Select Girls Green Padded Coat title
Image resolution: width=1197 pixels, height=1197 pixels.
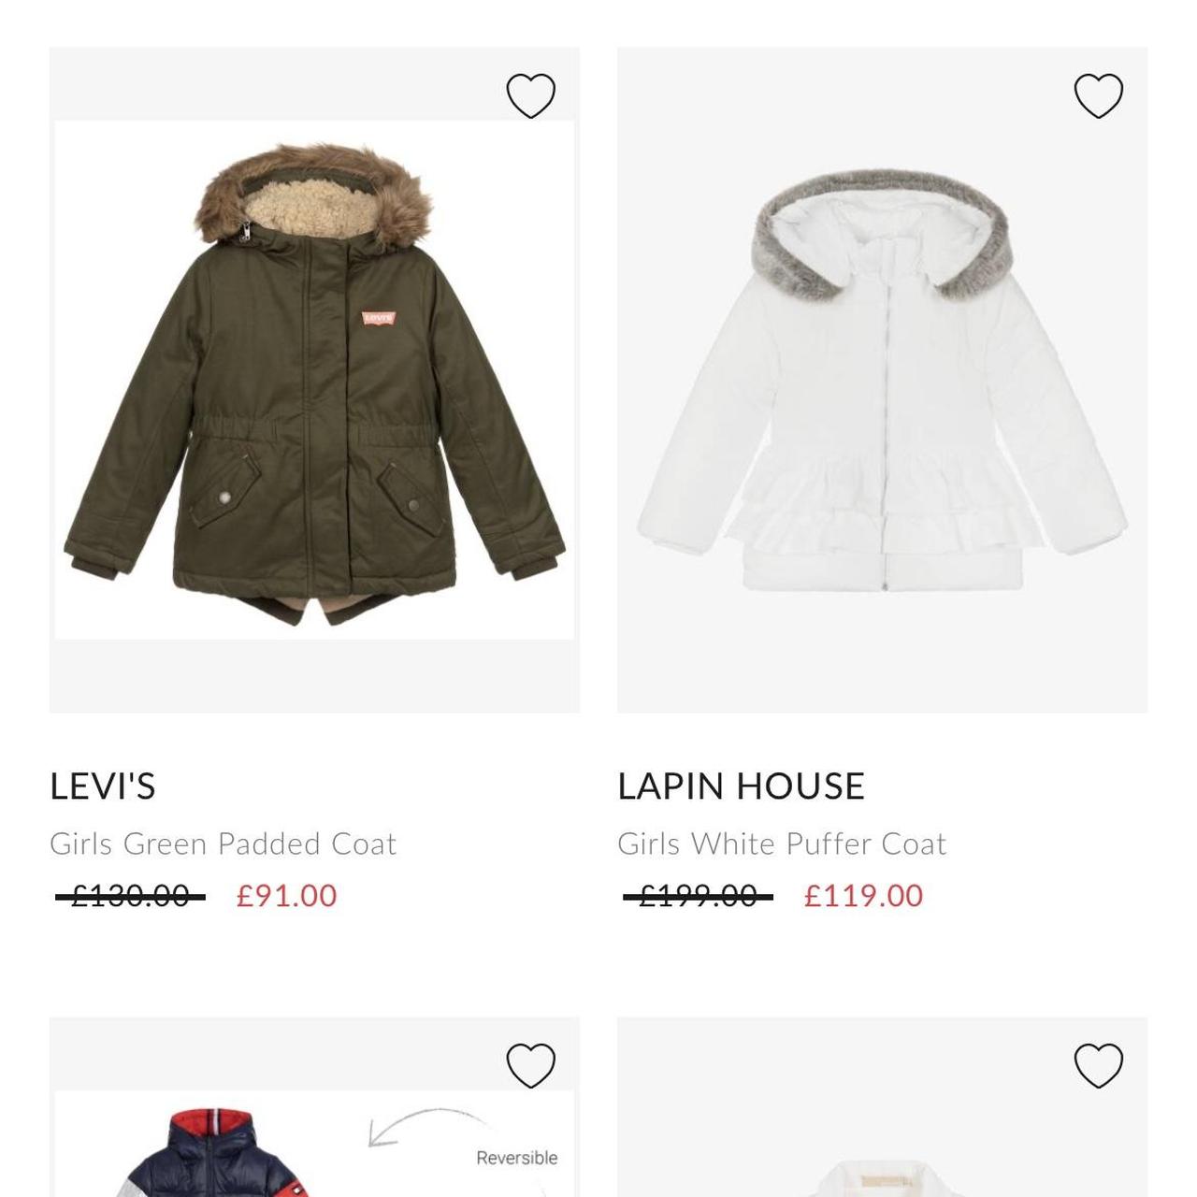click(223, 844)
